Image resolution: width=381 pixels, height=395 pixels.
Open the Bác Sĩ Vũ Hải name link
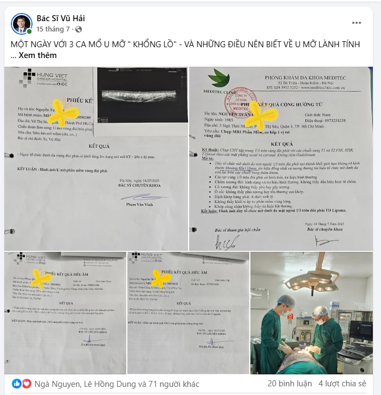coord(61,18)
